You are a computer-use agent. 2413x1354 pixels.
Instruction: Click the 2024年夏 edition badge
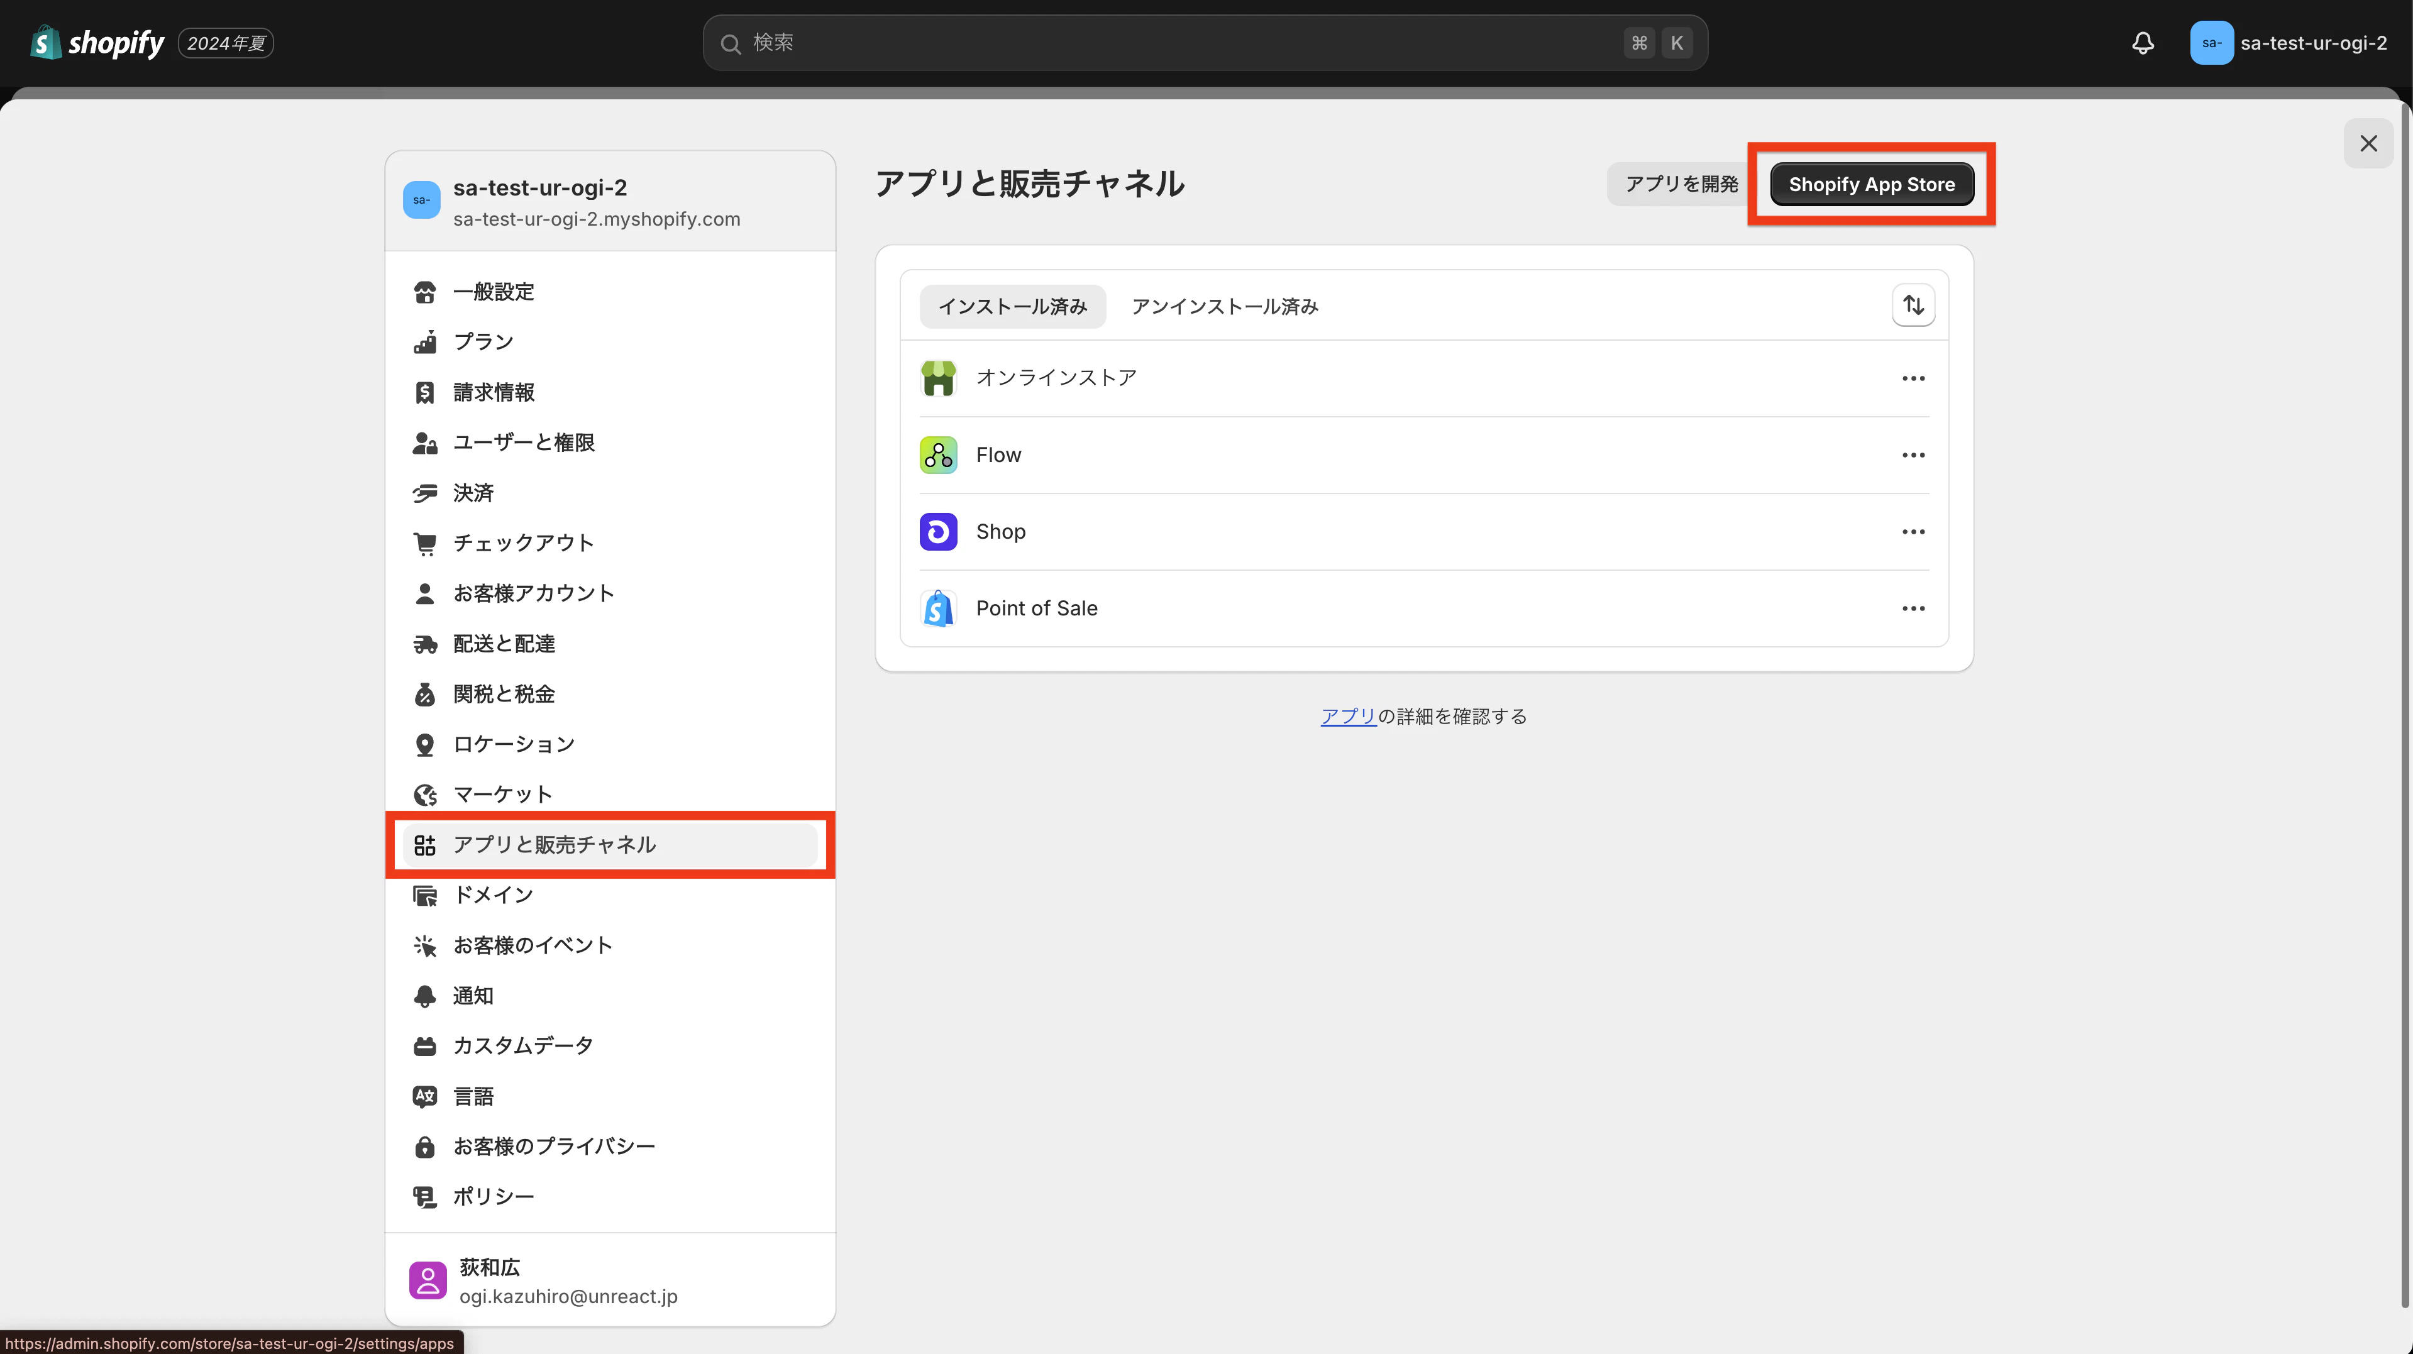[226, 43]
